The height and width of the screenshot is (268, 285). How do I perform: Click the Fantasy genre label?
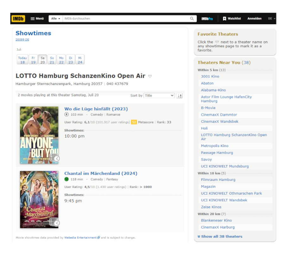pos(112,179)
